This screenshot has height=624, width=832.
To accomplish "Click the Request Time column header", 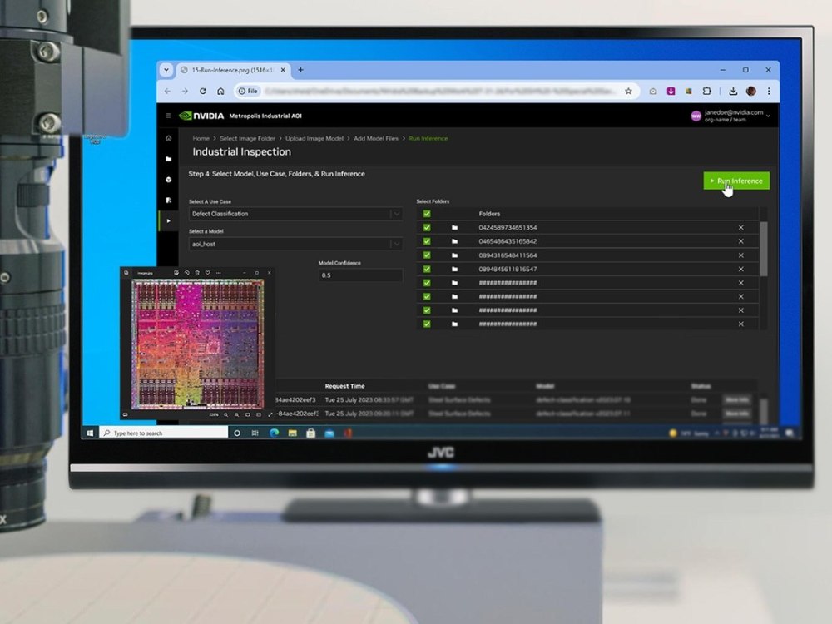I will (x=345, y=386).
